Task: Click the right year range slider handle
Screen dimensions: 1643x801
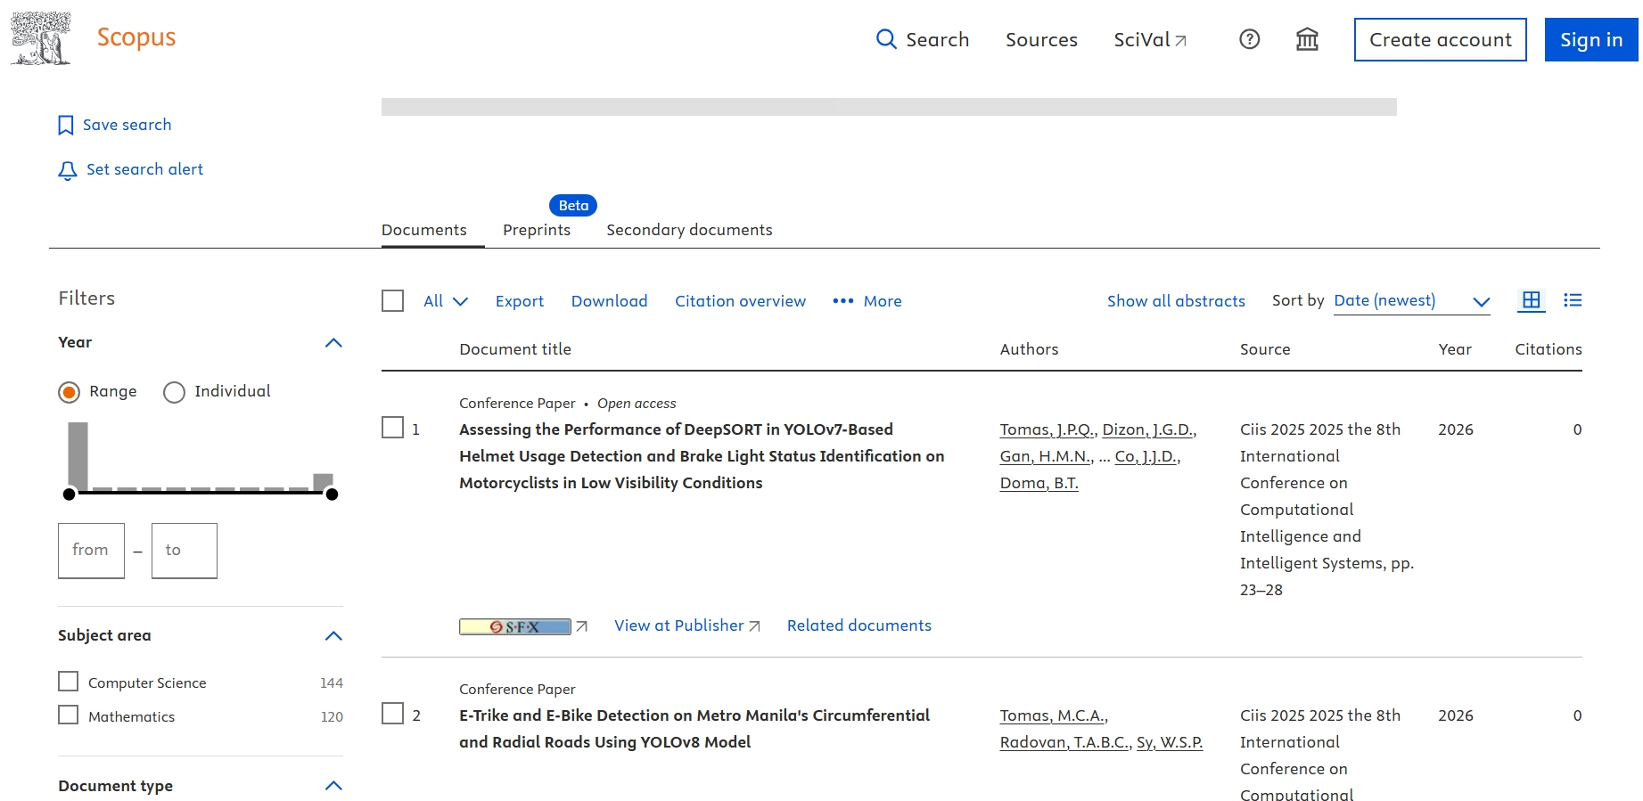Action: (332, 494)
